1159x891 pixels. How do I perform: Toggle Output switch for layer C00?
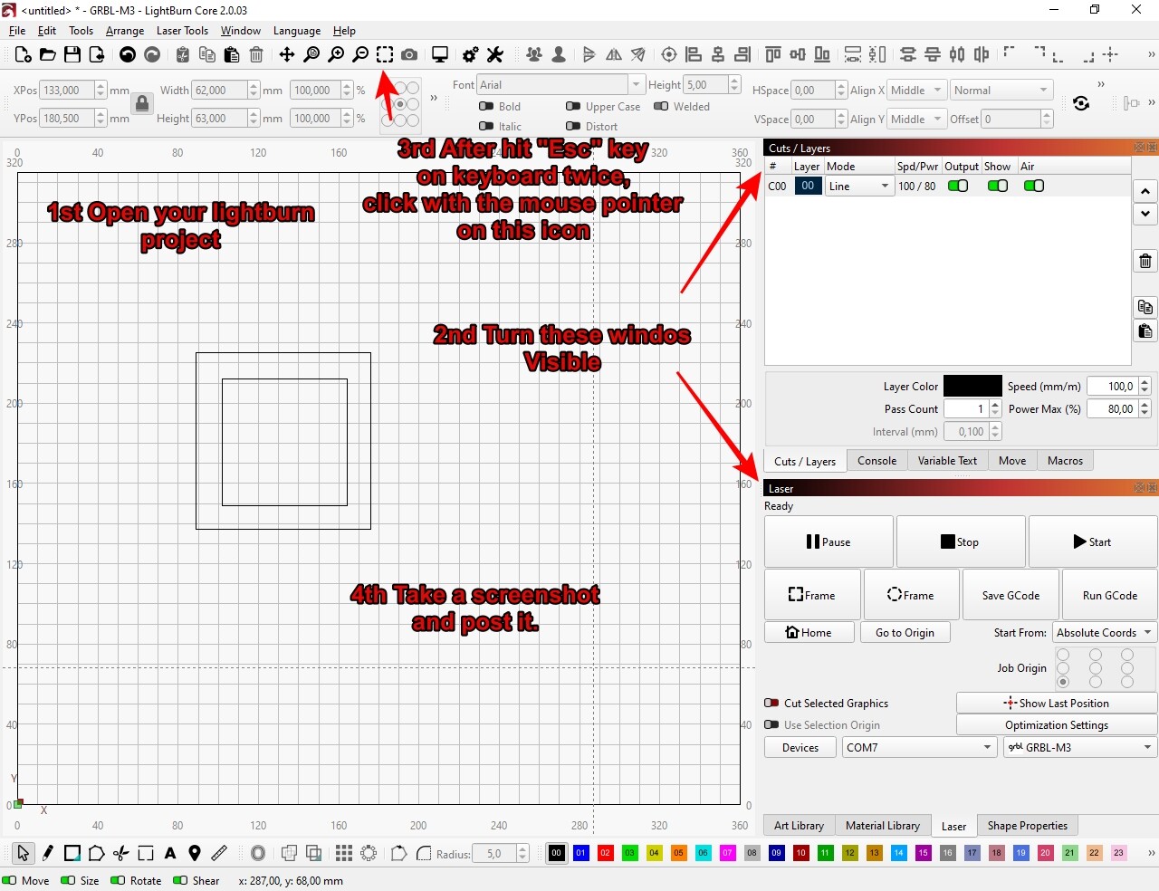coord(957,186)
